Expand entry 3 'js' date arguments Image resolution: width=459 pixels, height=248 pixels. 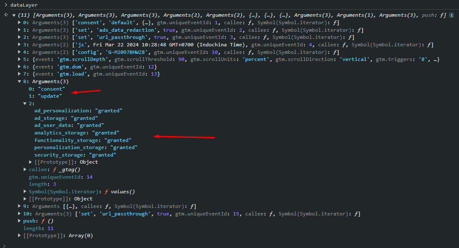tap(19, 45)
